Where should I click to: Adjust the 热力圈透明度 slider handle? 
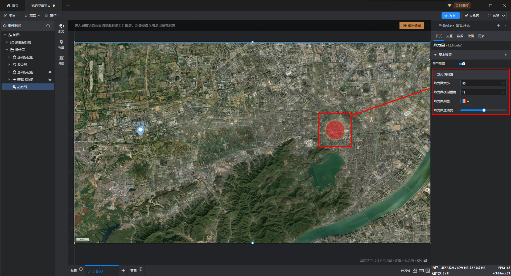(x=484, y=110)
